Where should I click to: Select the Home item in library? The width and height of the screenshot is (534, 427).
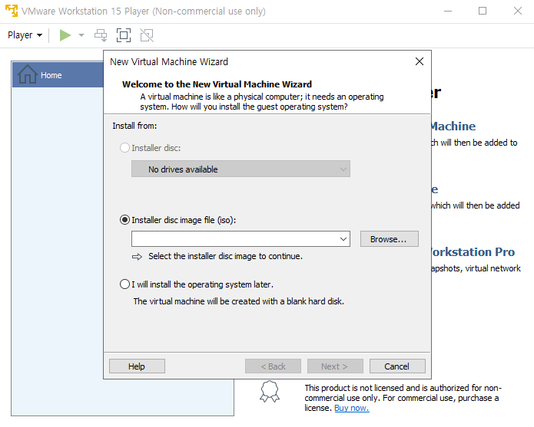[58, 74]
